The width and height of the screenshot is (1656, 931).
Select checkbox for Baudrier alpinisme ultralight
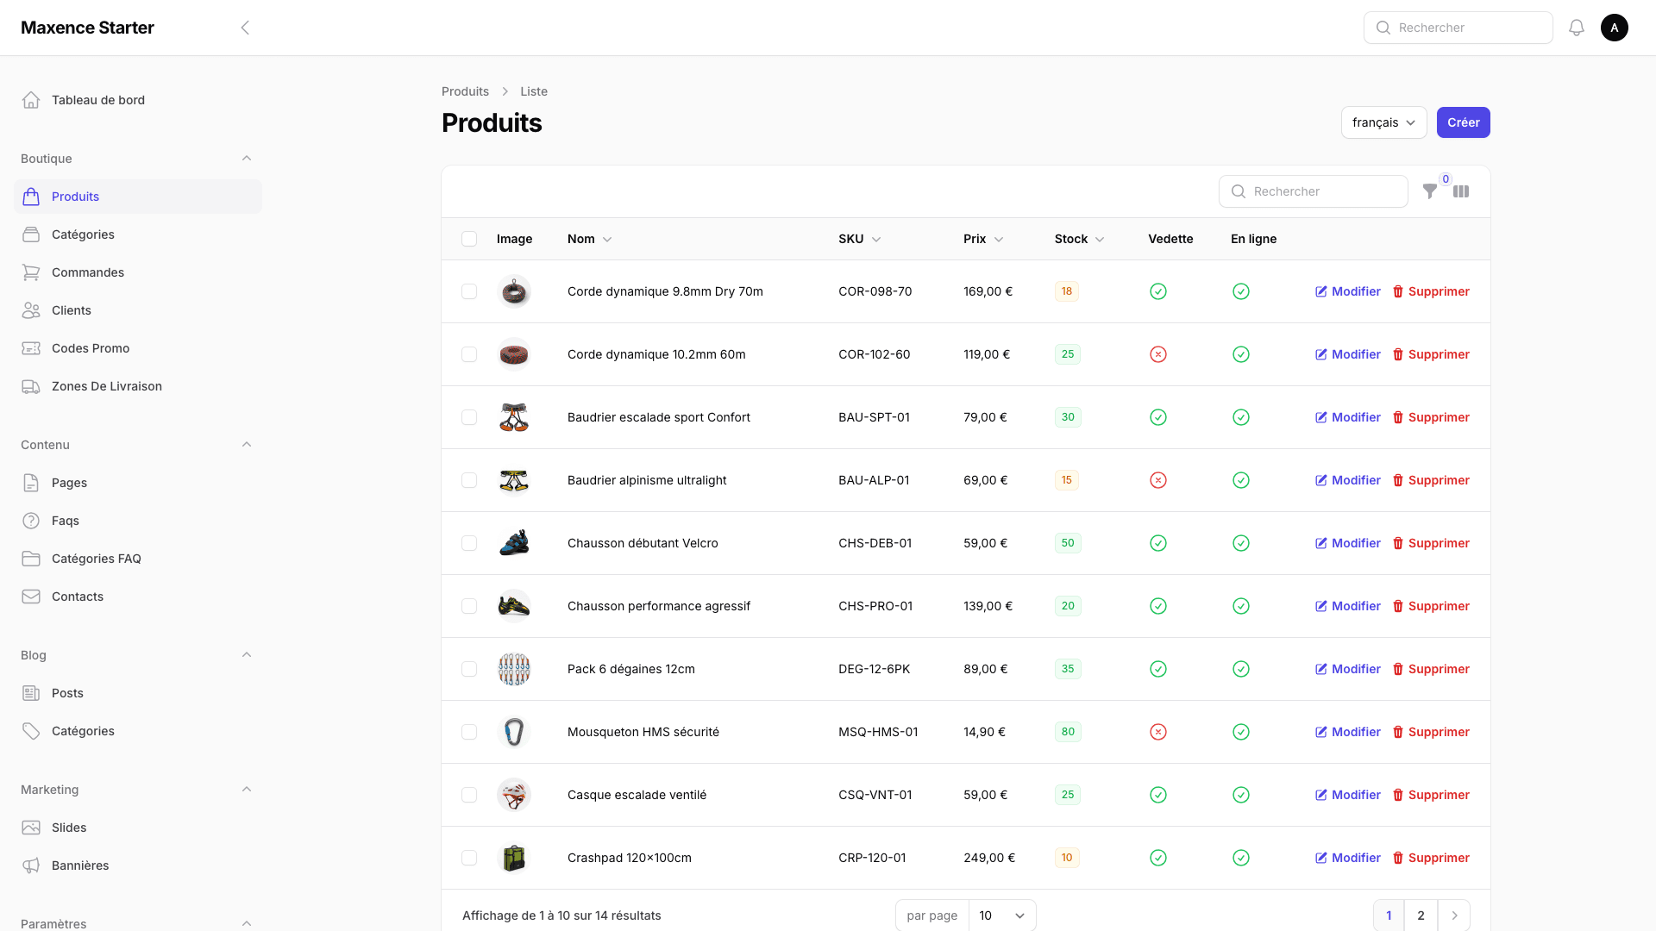click(x=469, y=480)
